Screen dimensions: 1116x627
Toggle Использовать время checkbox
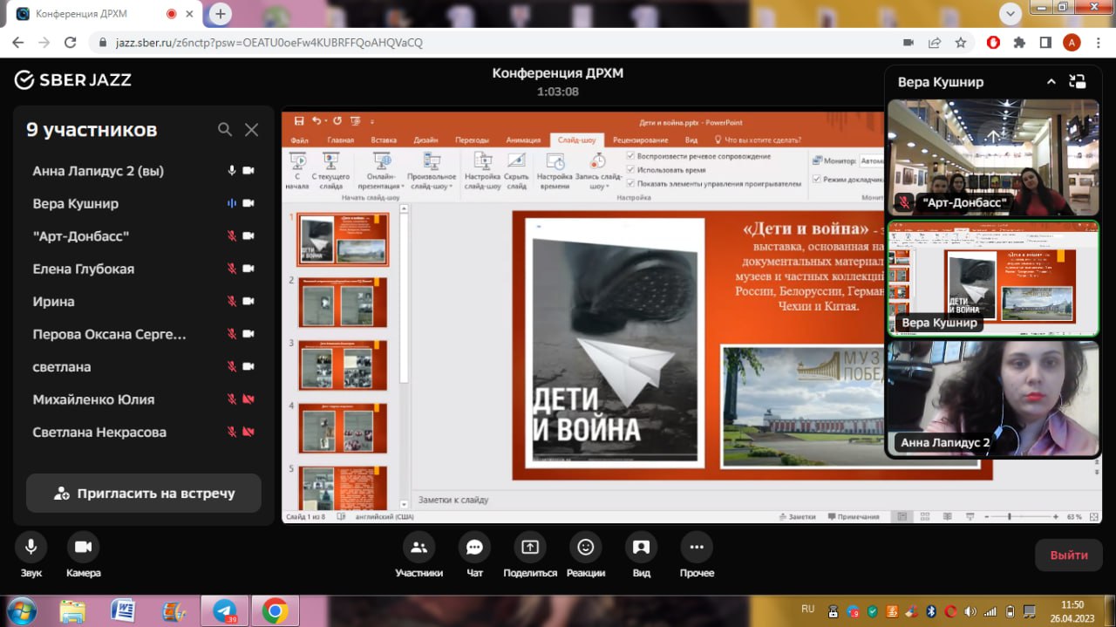[630, 170]
